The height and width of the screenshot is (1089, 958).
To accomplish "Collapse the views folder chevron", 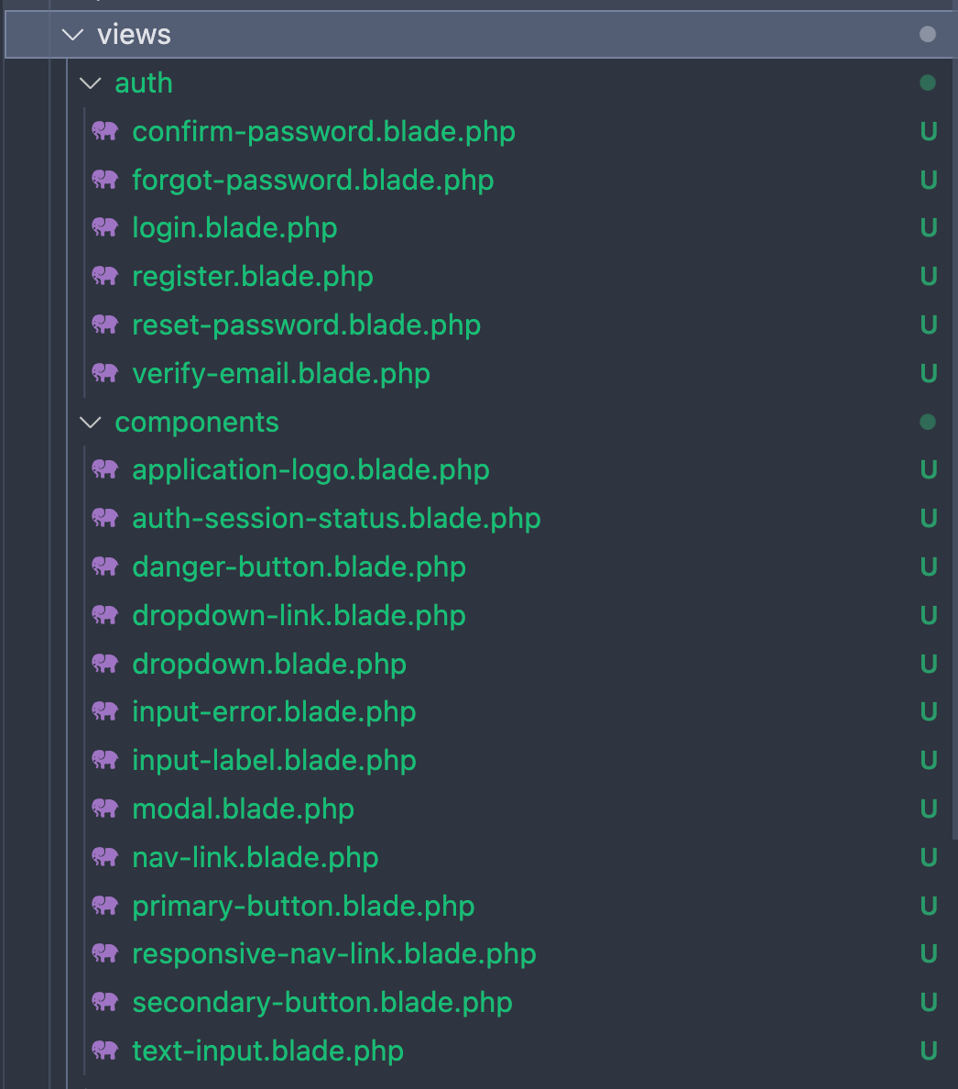I will point(72,35).
